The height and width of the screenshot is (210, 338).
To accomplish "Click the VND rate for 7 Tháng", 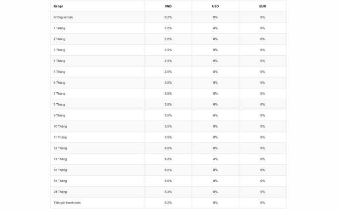I will point(168,94).
